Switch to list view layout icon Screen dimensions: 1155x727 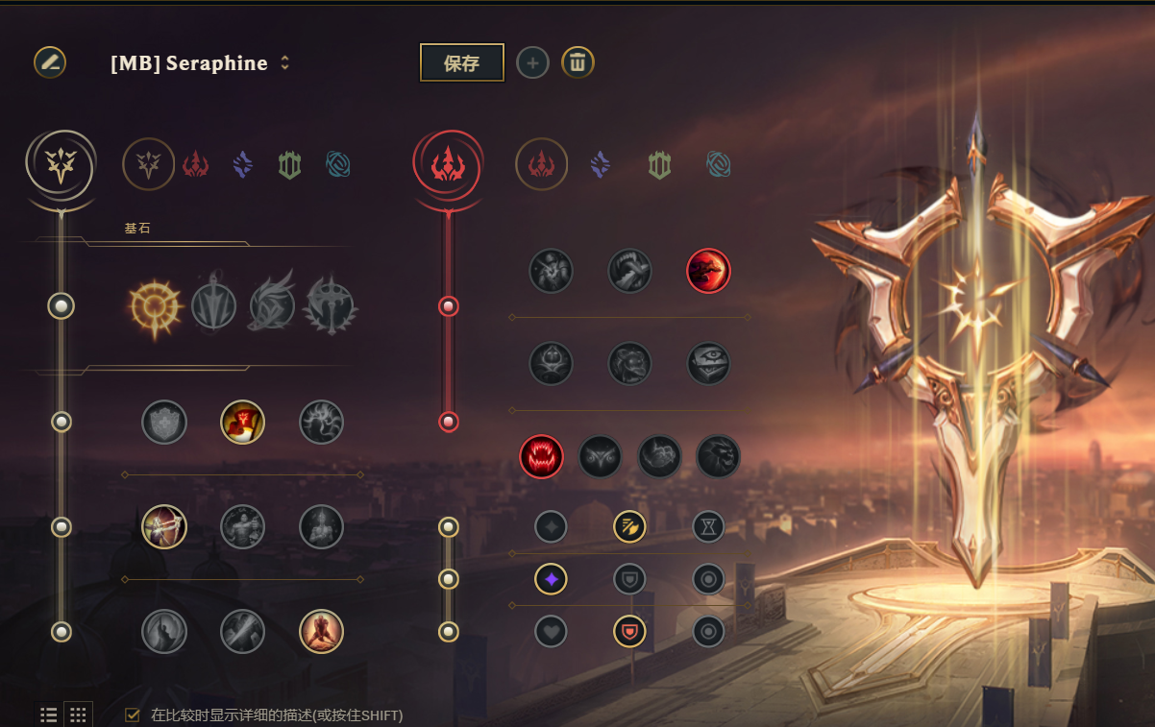(49, 715)
